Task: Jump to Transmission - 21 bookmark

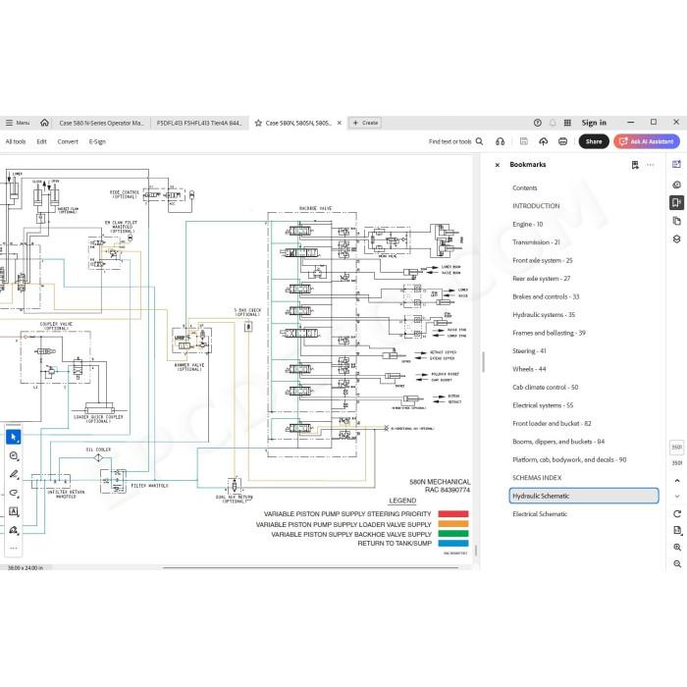Action: pos(536,242)
